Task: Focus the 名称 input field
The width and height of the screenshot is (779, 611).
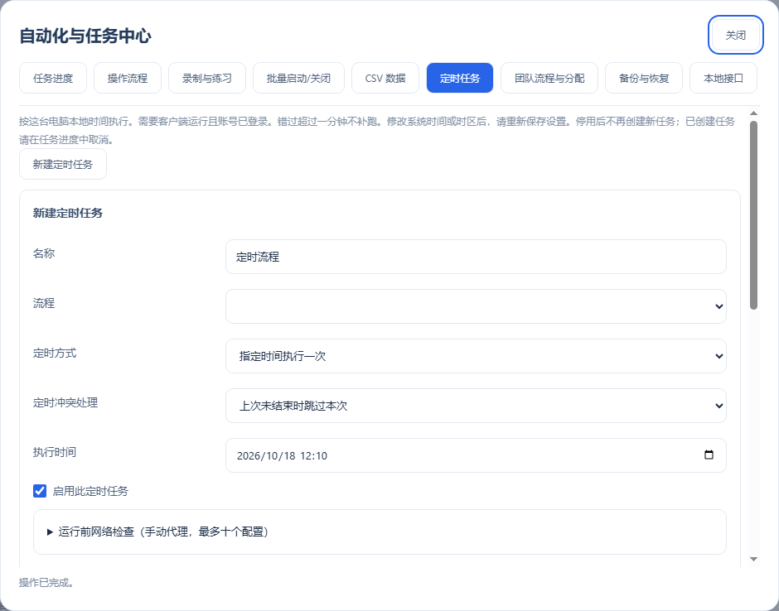Action: pyautogui.click(x=476, y=257)
